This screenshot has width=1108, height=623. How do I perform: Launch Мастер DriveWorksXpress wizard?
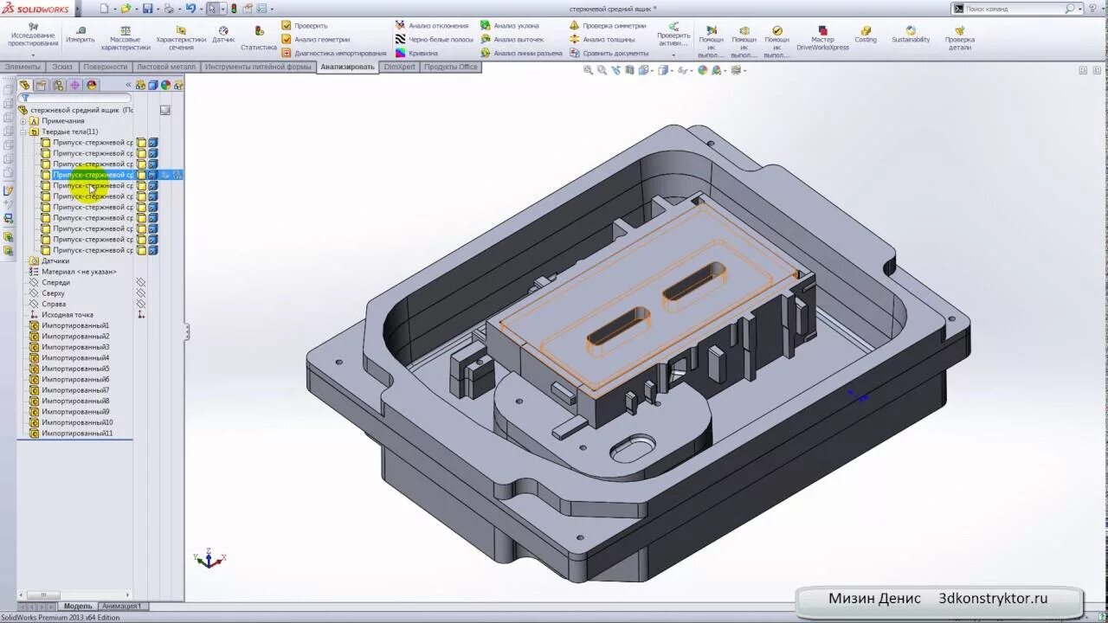(822, 38)
